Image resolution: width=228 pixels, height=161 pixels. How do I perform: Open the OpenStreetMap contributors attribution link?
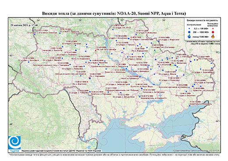(196, 150)
